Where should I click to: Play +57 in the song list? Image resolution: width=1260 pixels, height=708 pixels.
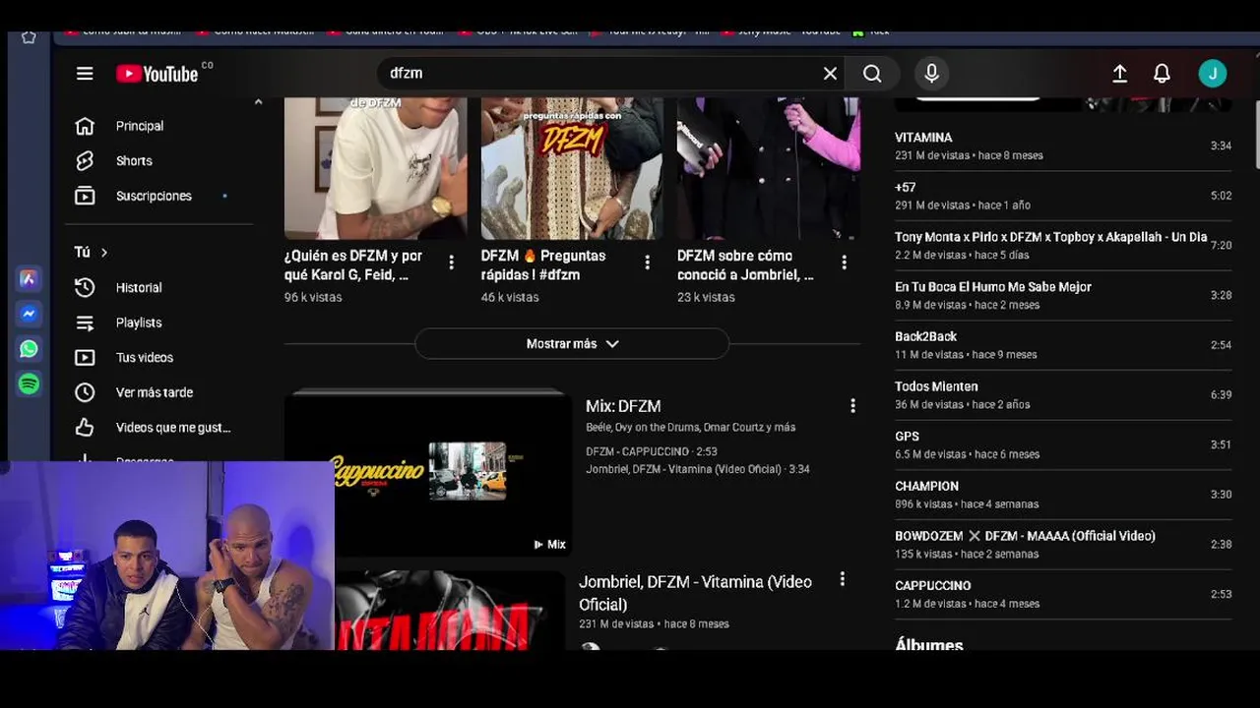click(x=1063, y=196)
